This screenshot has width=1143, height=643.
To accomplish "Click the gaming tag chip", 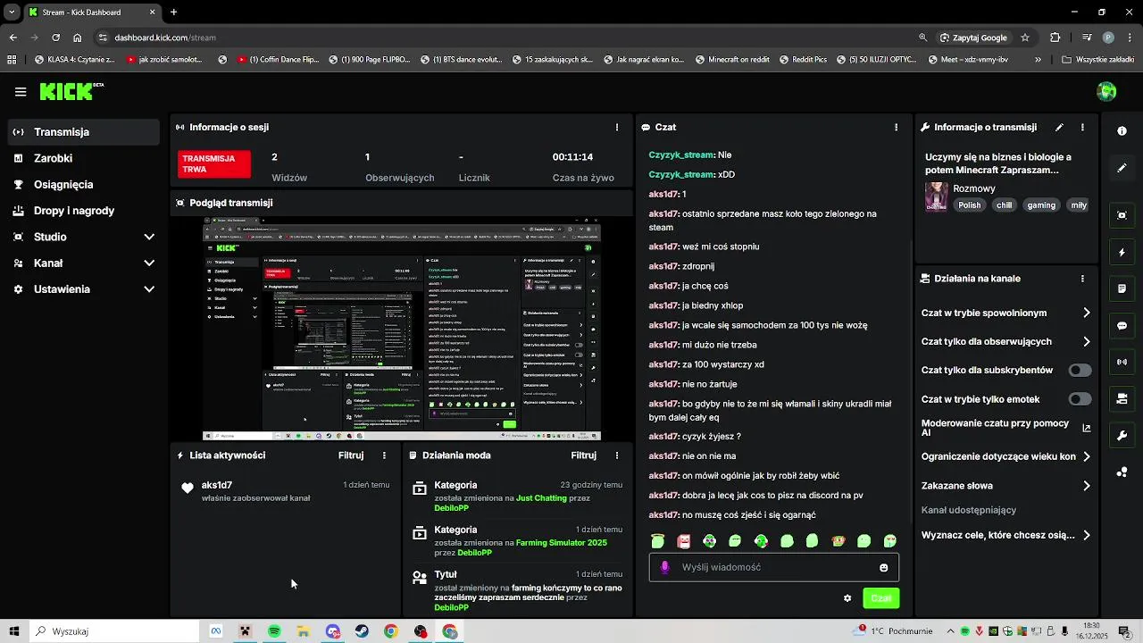I will coord(1041,205).
